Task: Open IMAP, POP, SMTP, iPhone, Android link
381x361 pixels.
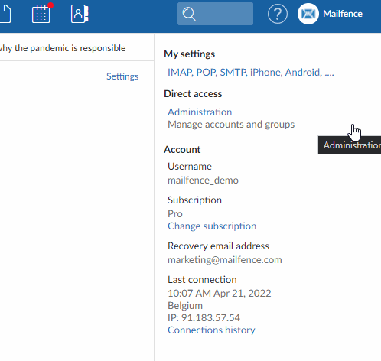Action: 251,73
